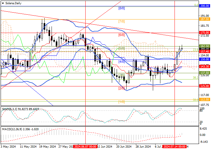
Task: Select the Stochastic 80 level scale value
Action: 201,110
